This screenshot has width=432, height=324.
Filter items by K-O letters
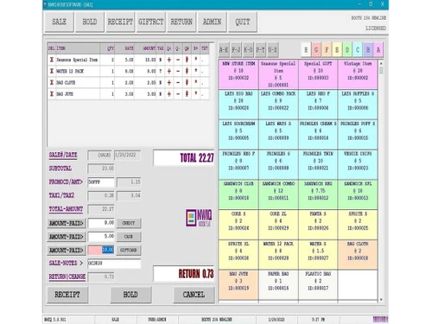248,50
